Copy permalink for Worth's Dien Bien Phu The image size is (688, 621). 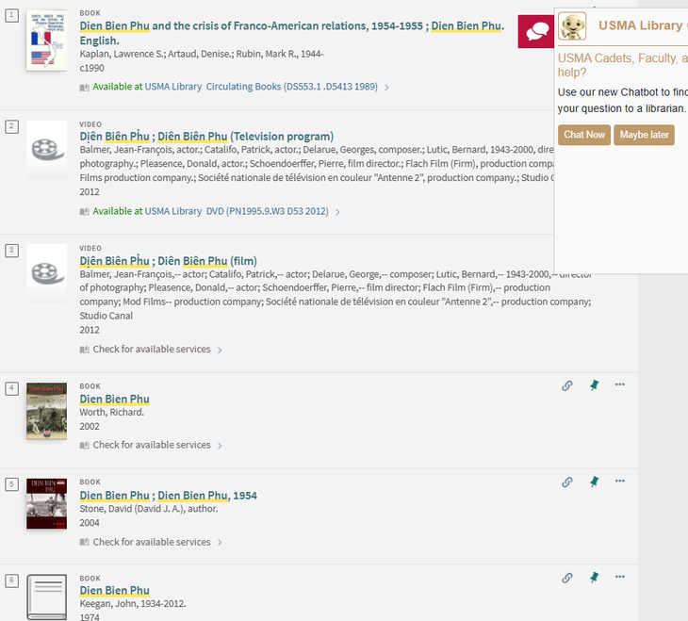click(567, 385)
